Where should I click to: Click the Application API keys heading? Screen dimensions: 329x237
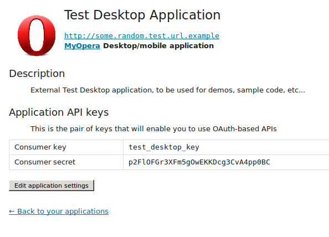(x=59, y=112)
